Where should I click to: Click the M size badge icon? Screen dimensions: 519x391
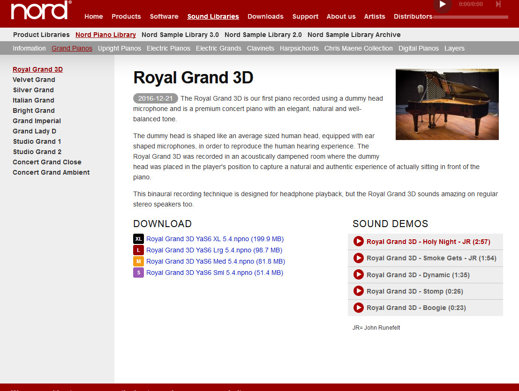point(138,261)
